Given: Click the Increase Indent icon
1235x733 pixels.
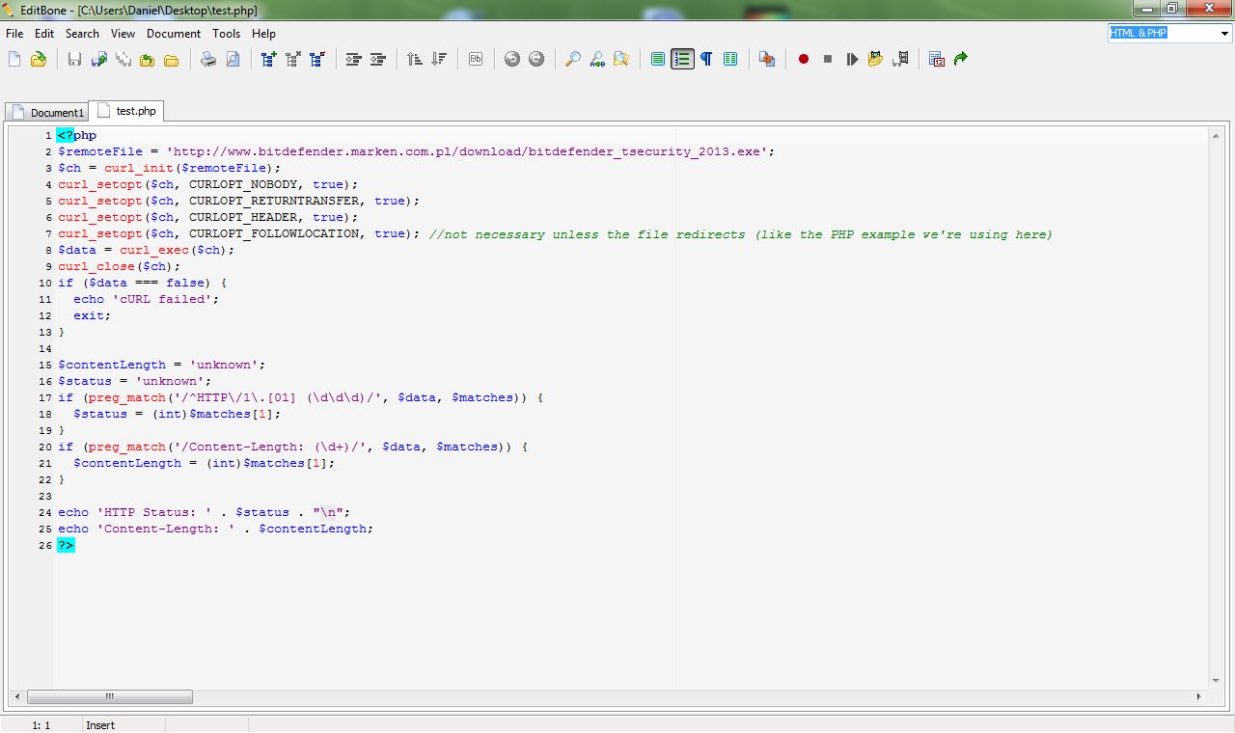Looking at the screenshot, I should pyautogui.click(x=354, y=59).
